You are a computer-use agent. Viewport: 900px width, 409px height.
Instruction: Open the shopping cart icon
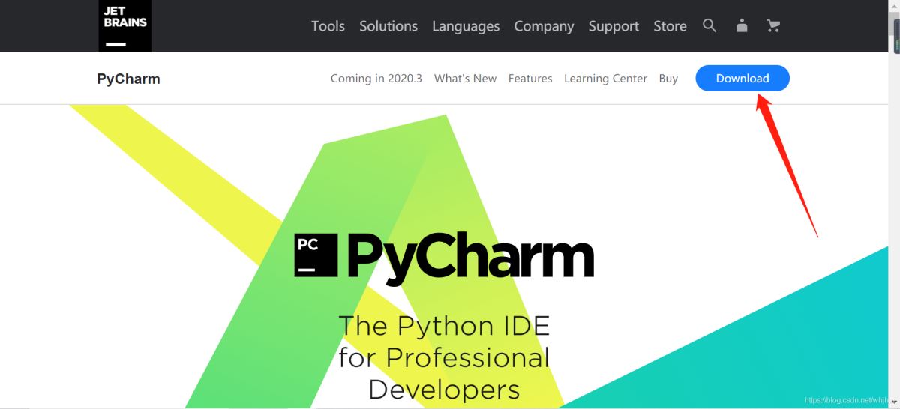point(773,25)
